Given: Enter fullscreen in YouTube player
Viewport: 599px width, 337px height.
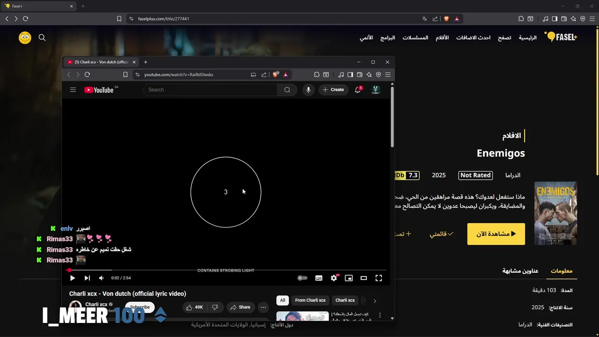Looking at the screenshot, I should [x=379, y=278].
